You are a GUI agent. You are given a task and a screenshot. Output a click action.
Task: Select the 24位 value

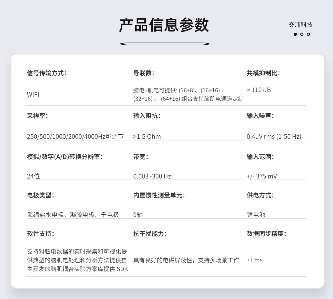(33, 176)
